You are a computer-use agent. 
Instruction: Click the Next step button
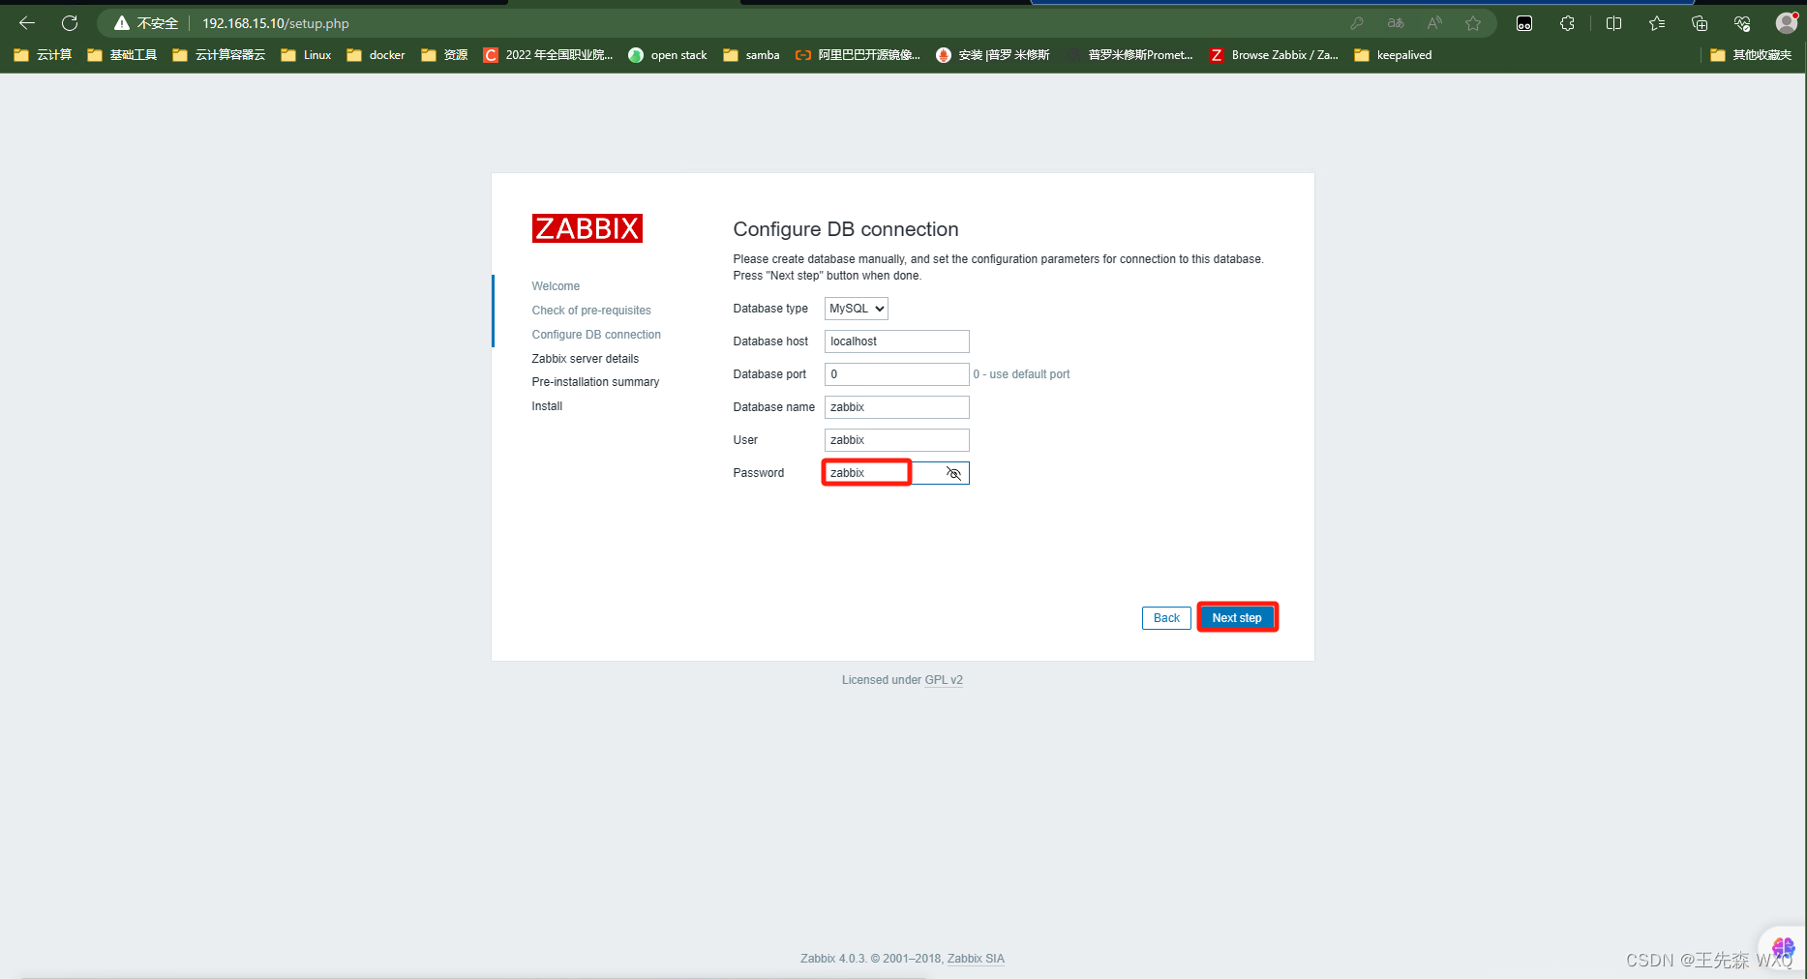(1237, 618)
